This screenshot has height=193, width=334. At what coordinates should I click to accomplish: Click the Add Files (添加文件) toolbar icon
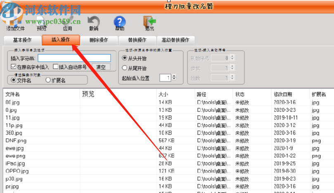[x=15, y=23]
